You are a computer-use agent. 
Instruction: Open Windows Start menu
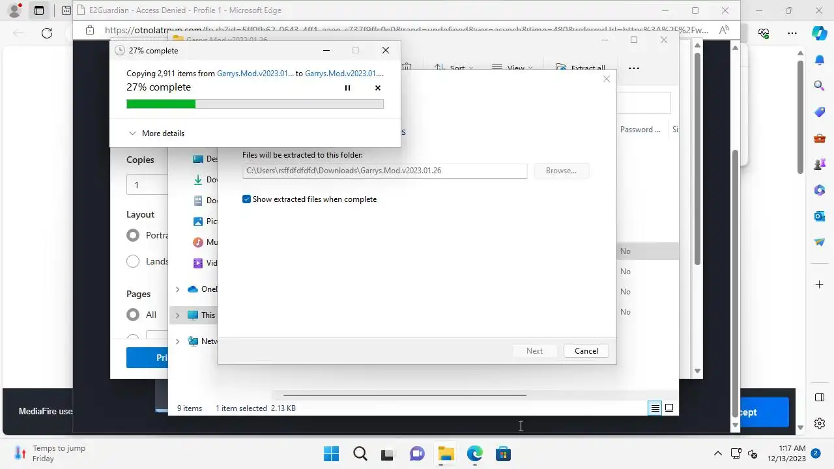(331, 453)
